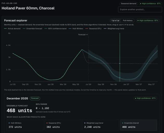Select the Seasonal (STL) 382 units card
The width and height of the screenshot is (164, 133).
(x=63, y=125)
